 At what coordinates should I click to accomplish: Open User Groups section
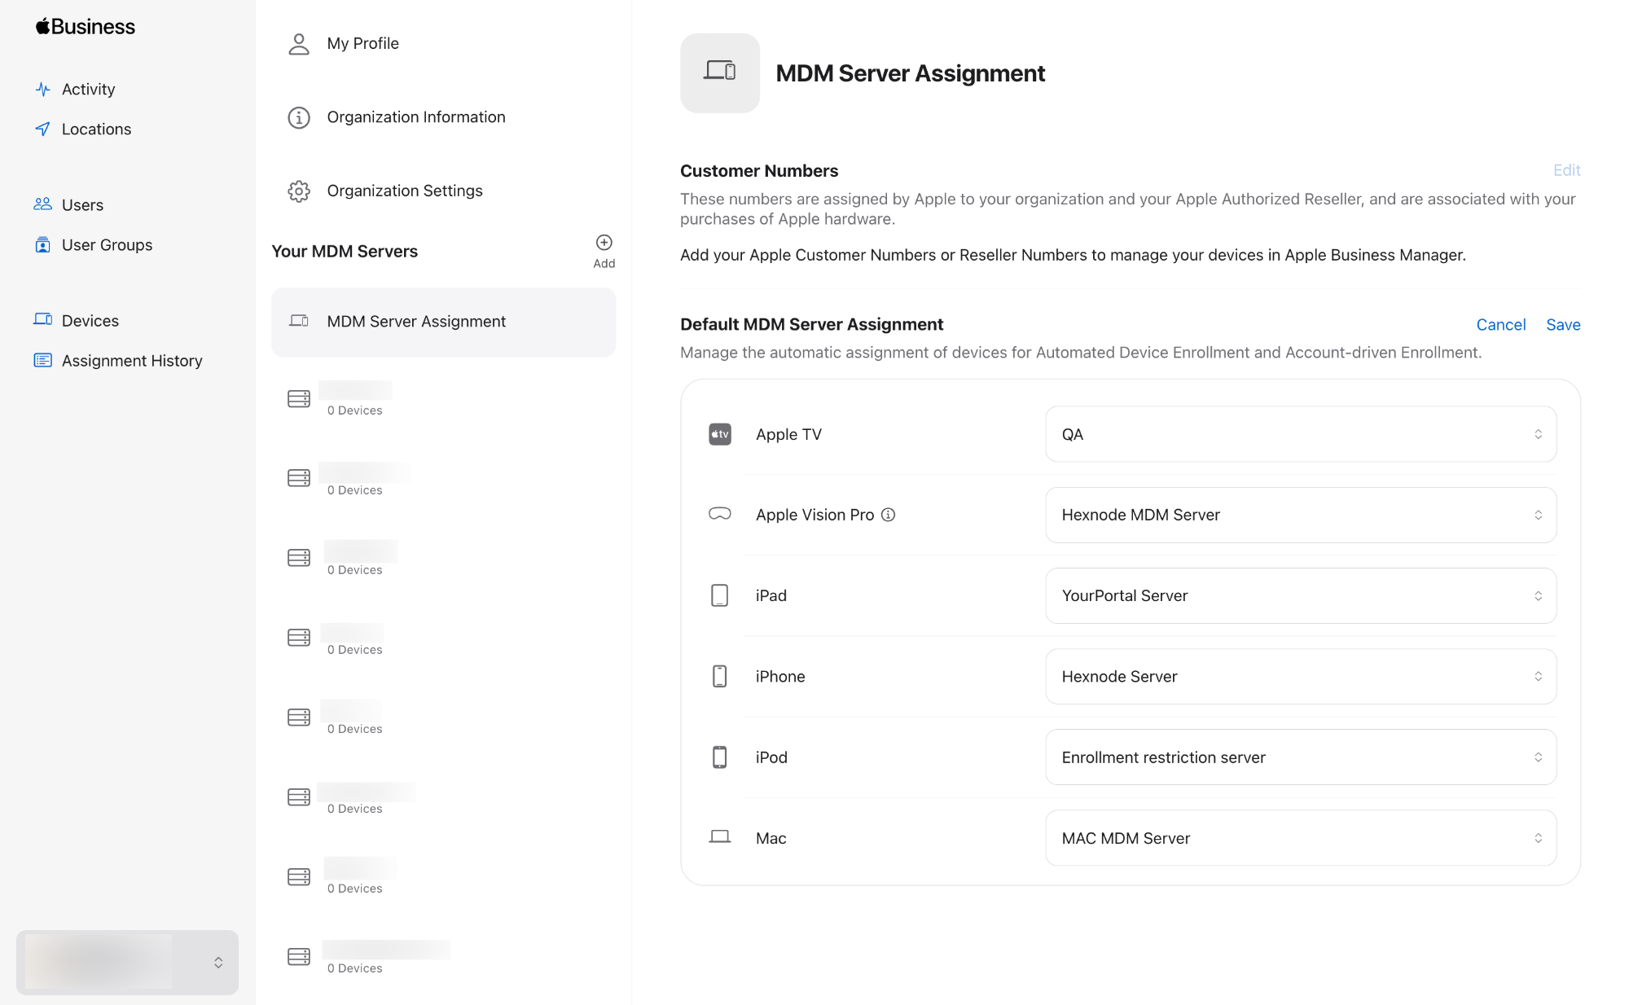pos(107,244)
